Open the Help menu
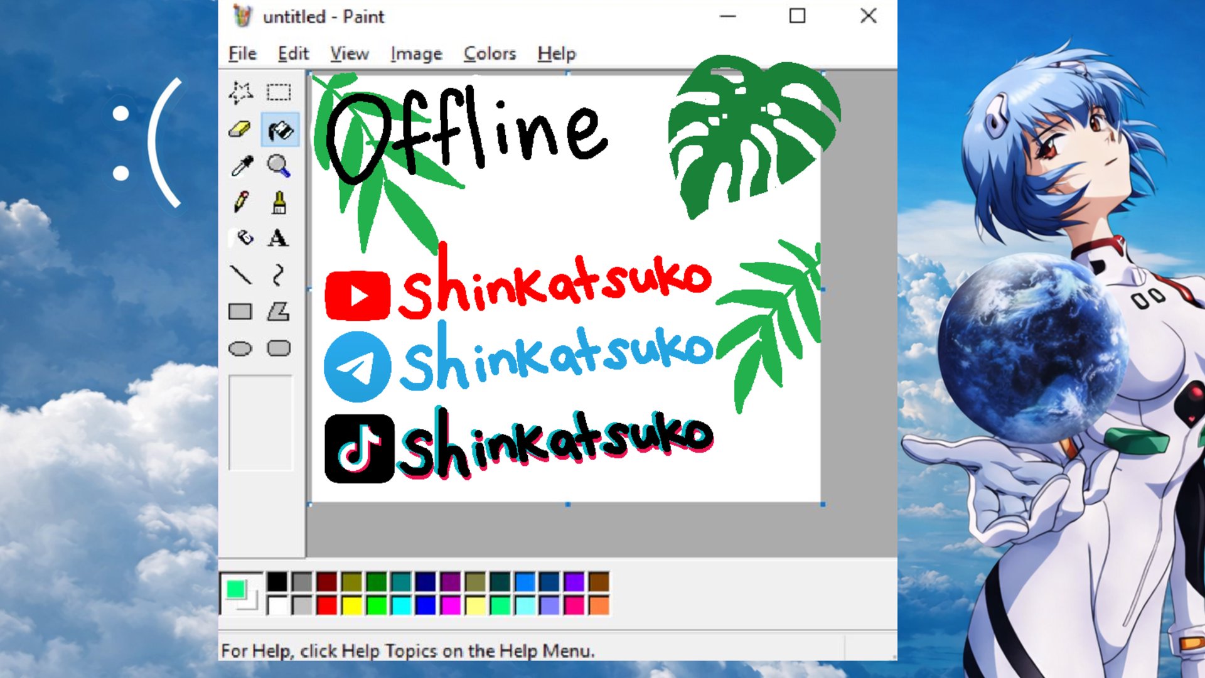This screenshot has width=1205, height=678. (x=556, y=54)
